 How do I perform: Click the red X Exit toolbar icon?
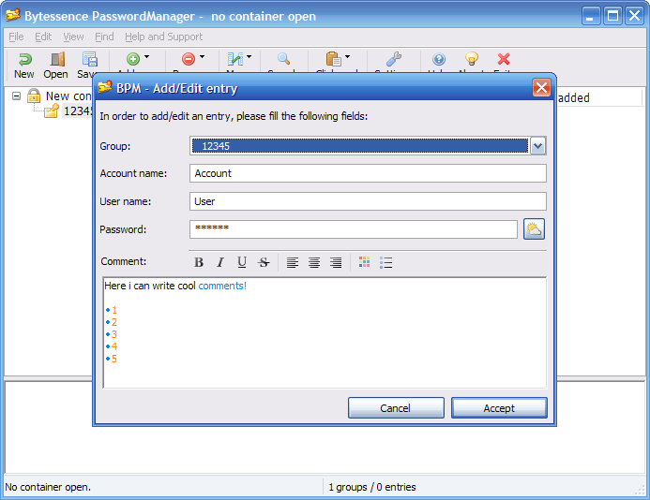(x=504, y=59)
